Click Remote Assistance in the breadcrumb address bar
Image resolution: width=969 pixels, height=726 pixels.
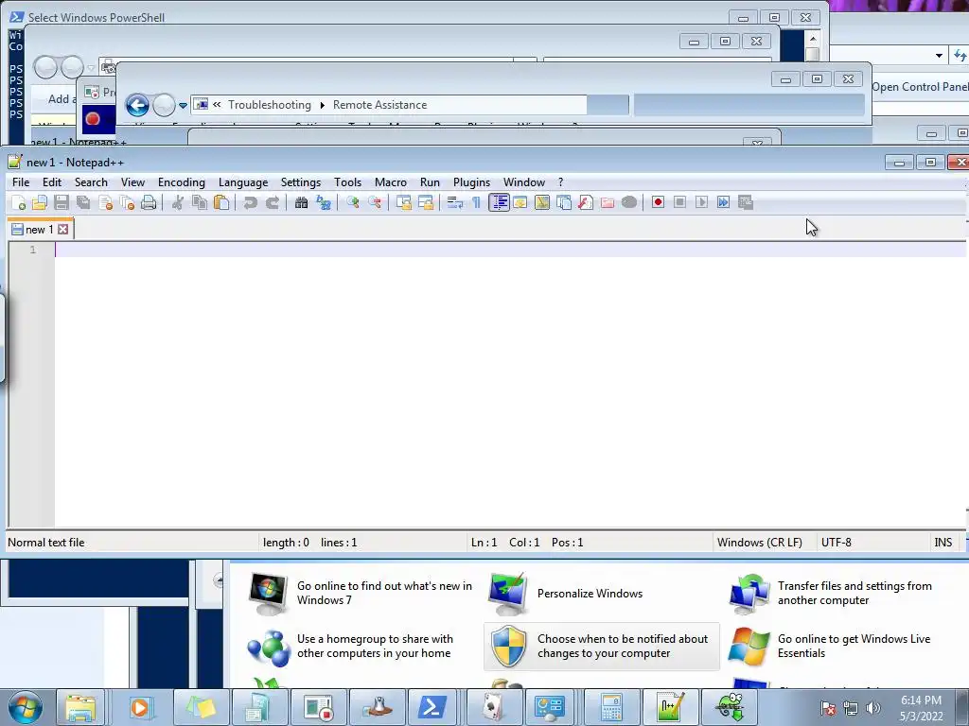point(380,105)
